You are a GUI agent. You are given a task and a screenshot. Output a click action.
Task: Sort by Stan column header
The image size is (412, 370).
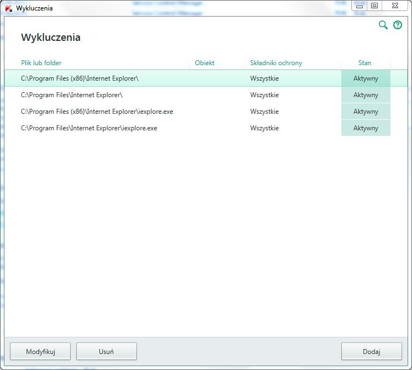pos(365,63)
